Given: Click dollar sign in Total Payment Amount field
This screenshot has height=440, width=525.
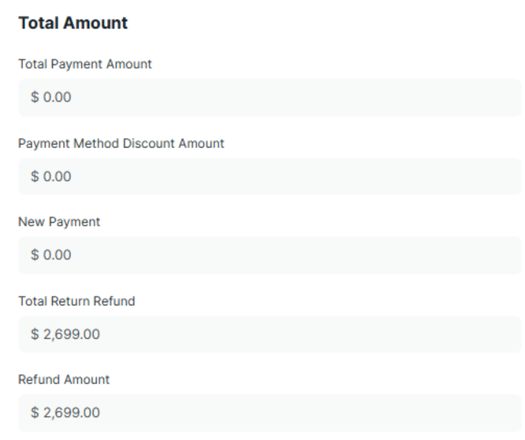Looking at the screenshot, I should pyautogui.click(x=35, y=98).
